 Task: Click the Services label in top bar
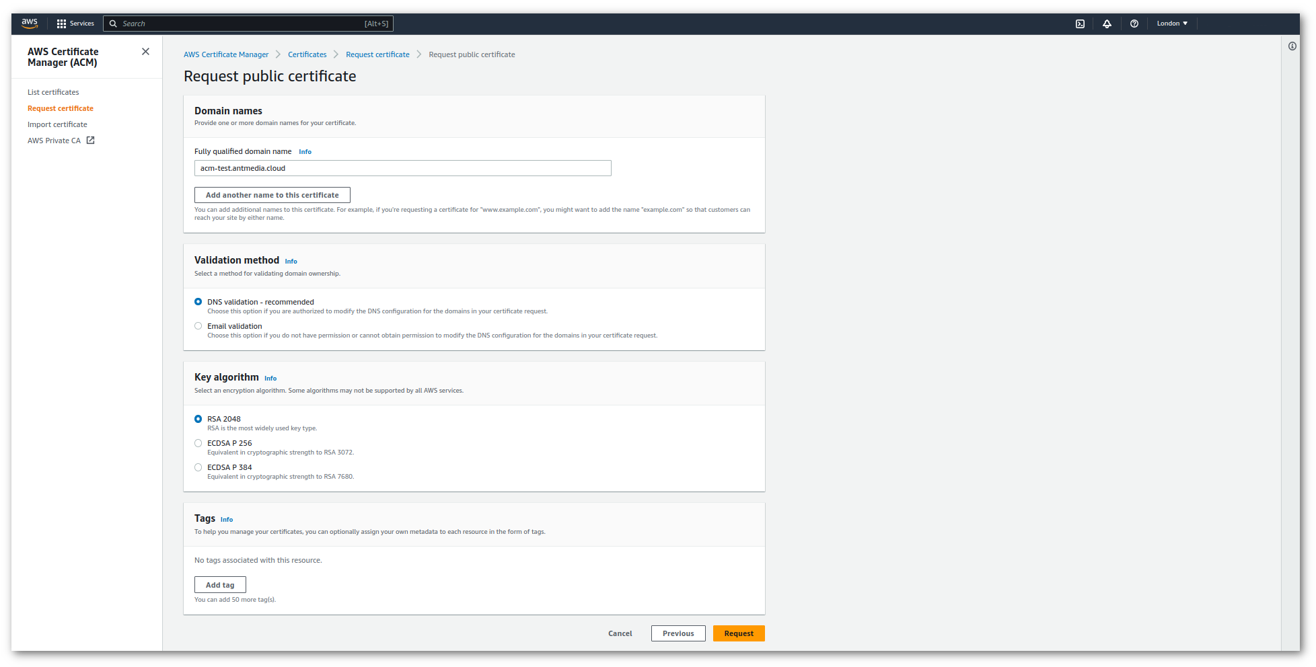(82, 24)
